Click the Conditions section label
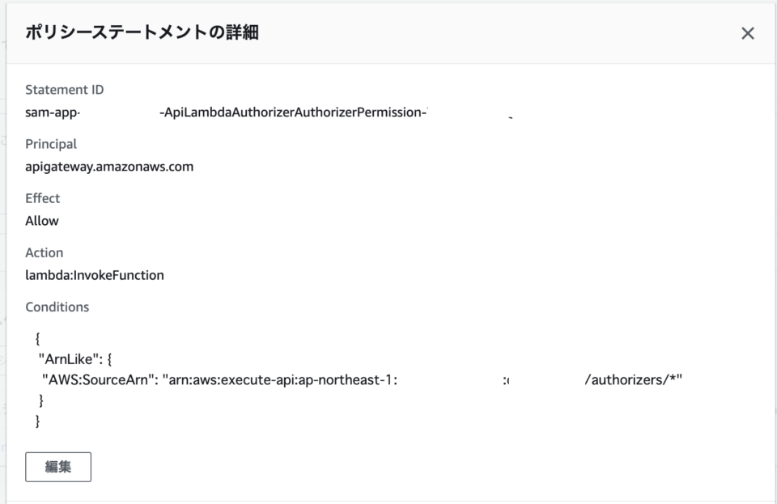 click(57, 306)
